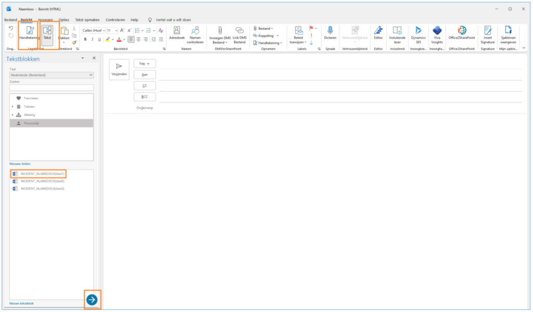Open the Help tab
The width and height of the screenshot is (533, 312).
[x=134, y=20]
